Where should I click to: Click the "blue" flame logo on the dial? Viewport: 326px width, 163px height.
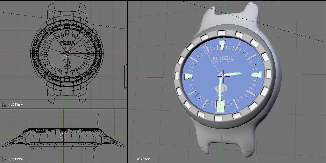[220, 90]
